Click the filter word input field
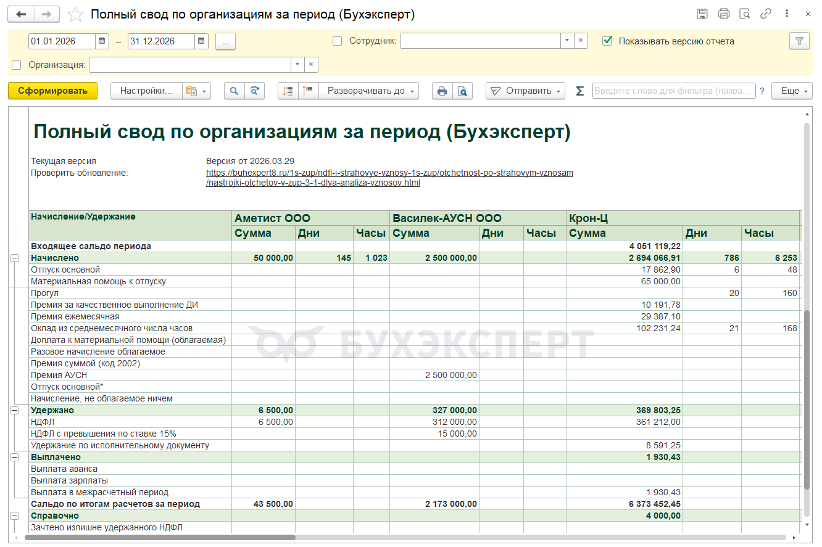The image size is (822, 547). tap(673, 91)
